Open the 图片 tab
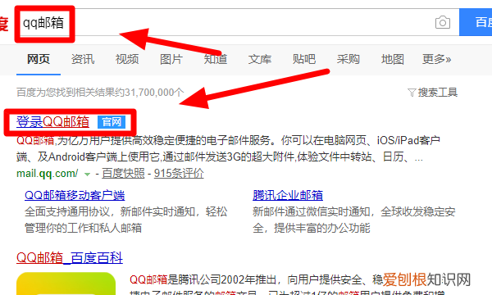 click(x=171, y=59)
